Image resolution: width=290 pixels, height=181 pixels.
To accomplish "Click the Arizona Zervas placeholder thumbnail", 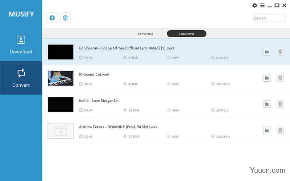I will (x=61, y=131).
